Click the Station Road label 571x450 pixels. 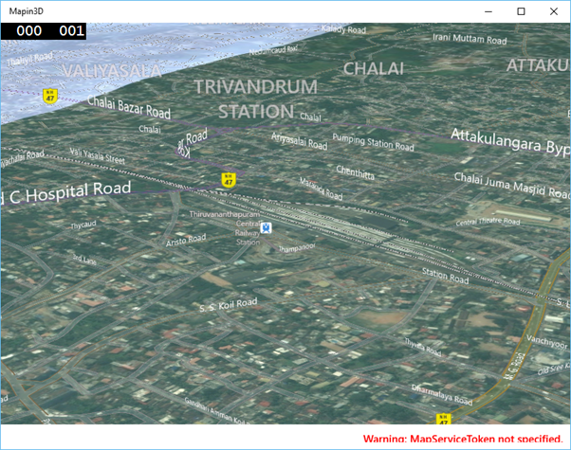445,276
